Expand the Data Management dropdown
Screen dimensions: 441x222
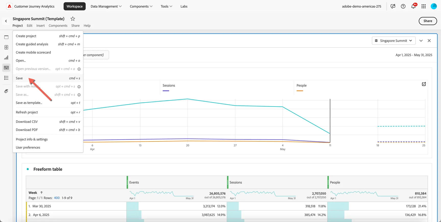click(106, 6)
